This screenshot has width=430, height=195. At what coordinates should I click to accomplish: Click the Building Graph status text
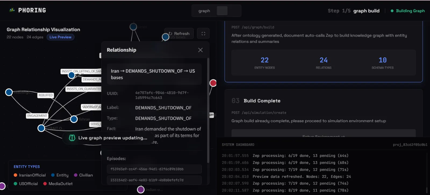click(x=410, y=11)
